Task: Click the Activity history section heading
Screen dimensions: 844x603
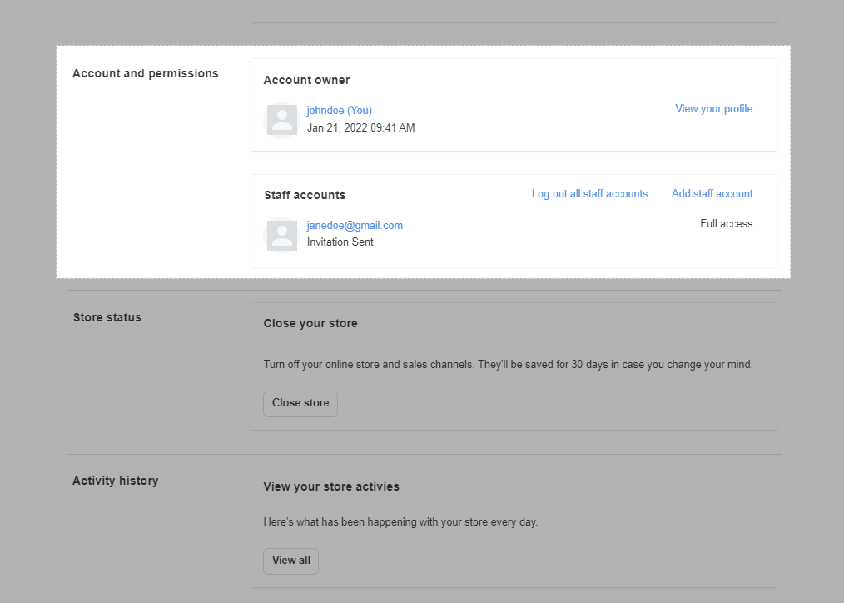Action: pos(115,481)
